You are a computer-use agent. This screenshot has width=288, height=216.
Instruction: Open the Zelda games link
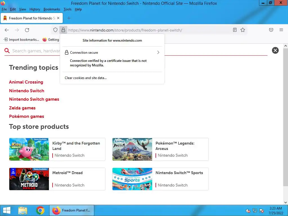click(x=22, y=108)
